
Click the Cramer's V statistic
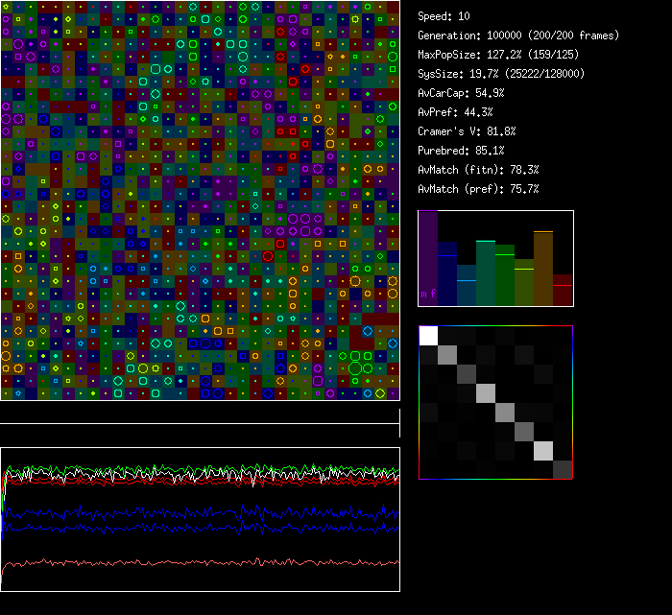(467, 131)
